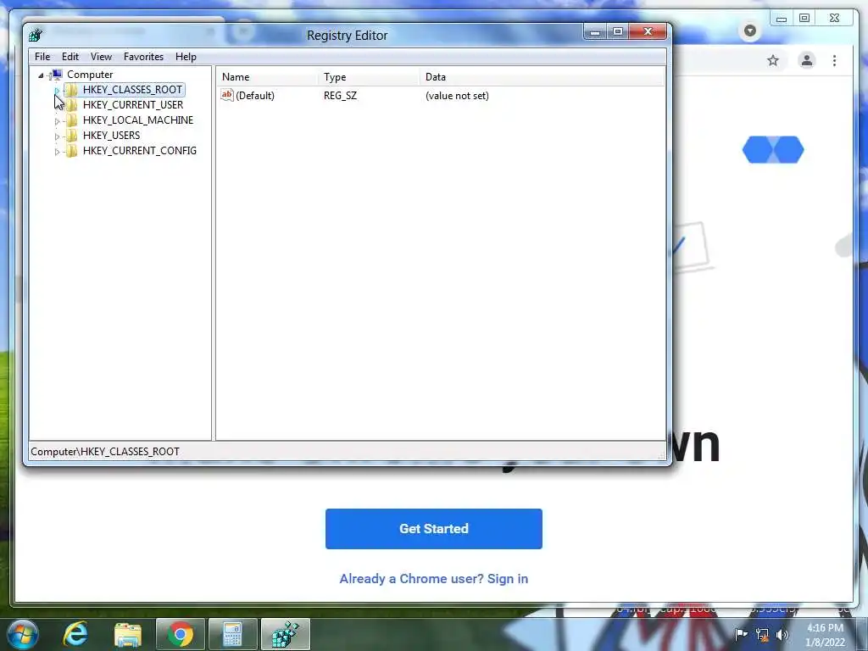This screenshot has width=868, height=651.
Task: Click the HKEY_LOCAL_MACHINE folder icon
Action: coord(71,120)
